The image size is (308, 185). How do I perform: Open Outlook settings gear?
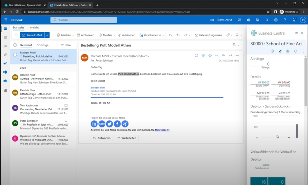pos(276,20)
